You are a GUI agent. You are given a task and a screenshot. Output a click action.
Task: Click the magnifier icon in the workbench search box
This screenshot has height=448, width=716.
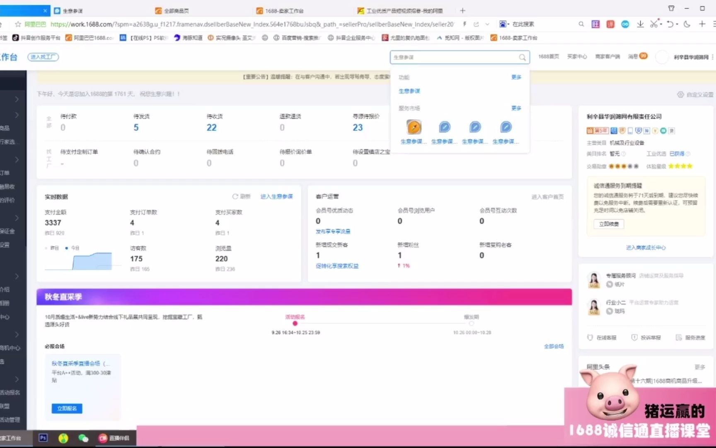click(522, 57)
